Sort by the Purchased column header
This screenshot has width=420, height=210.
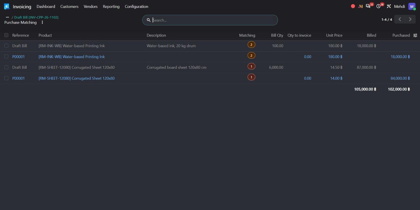pyautogui.click(x=401, y=35)
